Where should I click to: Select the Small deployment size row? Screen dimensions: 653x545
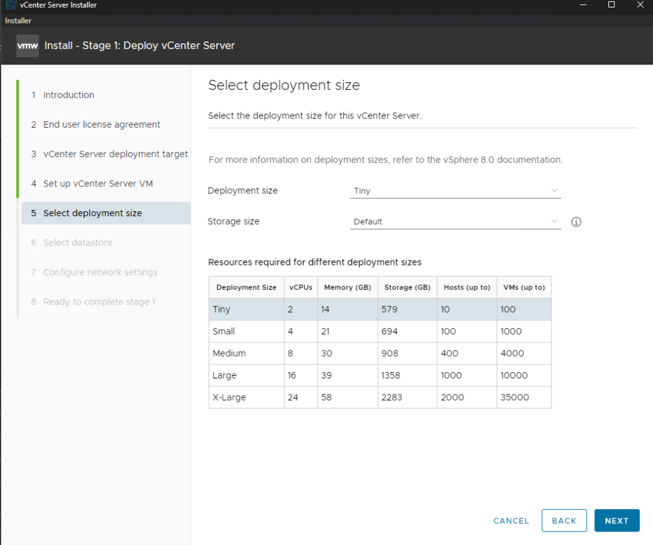379,331
